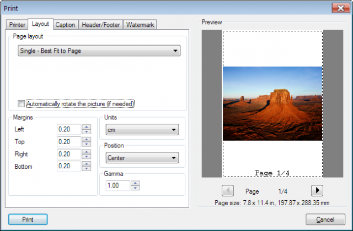The width and height of the screenshot is (353, 231).
Task: Click the Cancel button
Action: [x=325, y=219]
